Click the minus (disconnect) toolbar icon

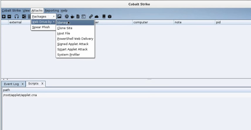(x=9, y=16)
